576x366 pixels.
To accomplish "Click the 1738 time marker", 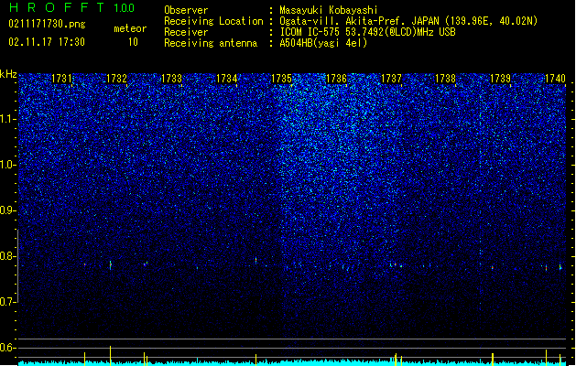I will point(445,78).
